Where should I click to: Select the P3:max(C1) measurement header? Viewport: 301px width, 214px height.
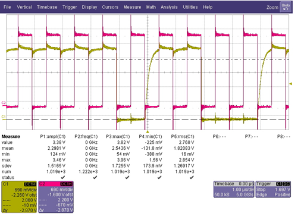(118, 137)
